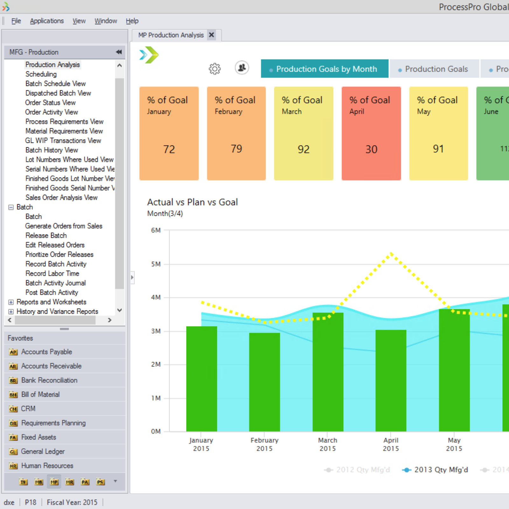Open the MB module folder icon
The width and height of the screenshot is (509, 509).
(x=38, y=482)
